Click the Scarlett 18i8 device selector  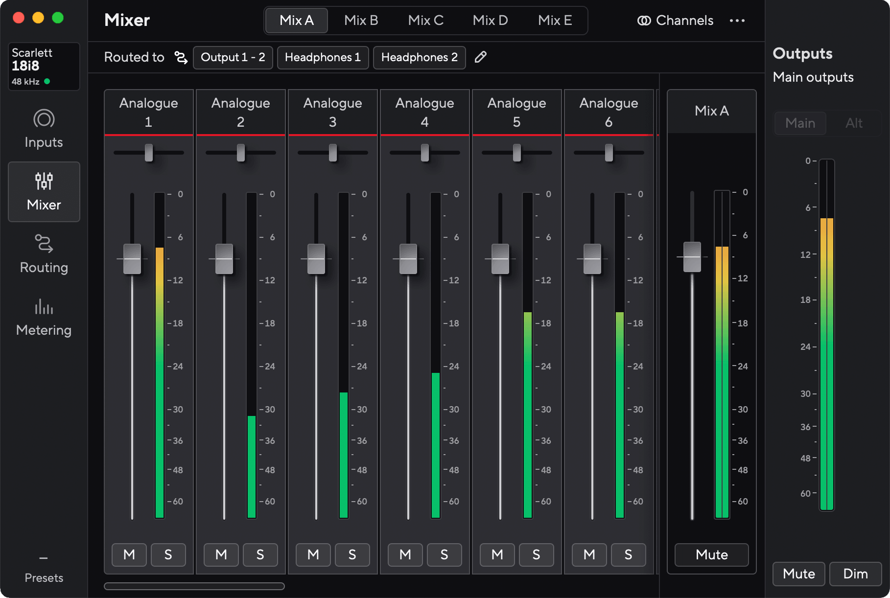(44, 67)
